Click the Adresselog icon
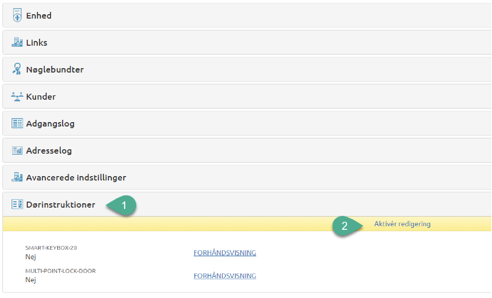This screenshot has width=492, height=298. [x=17, y=150]
